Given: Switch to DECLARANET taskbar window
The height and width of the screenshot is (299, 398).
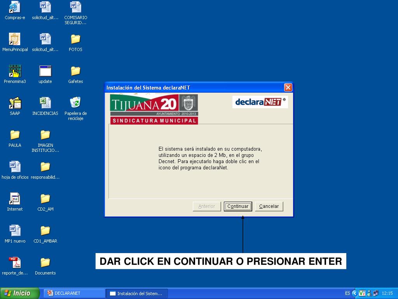Looking at the screenshot, I should (x=75, y=293).
